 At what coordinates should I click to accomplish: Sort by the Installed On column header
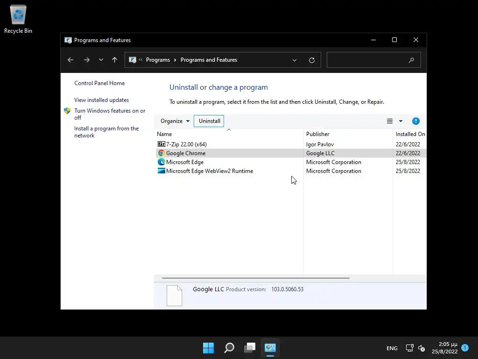pos(410,134)
